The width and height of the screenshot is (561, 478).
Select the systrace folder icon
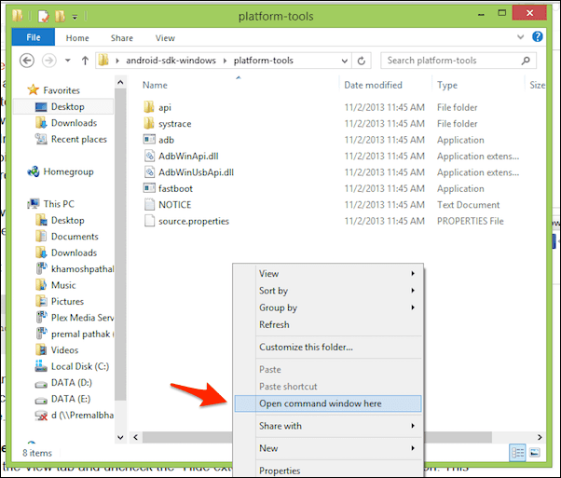(149, 123)
